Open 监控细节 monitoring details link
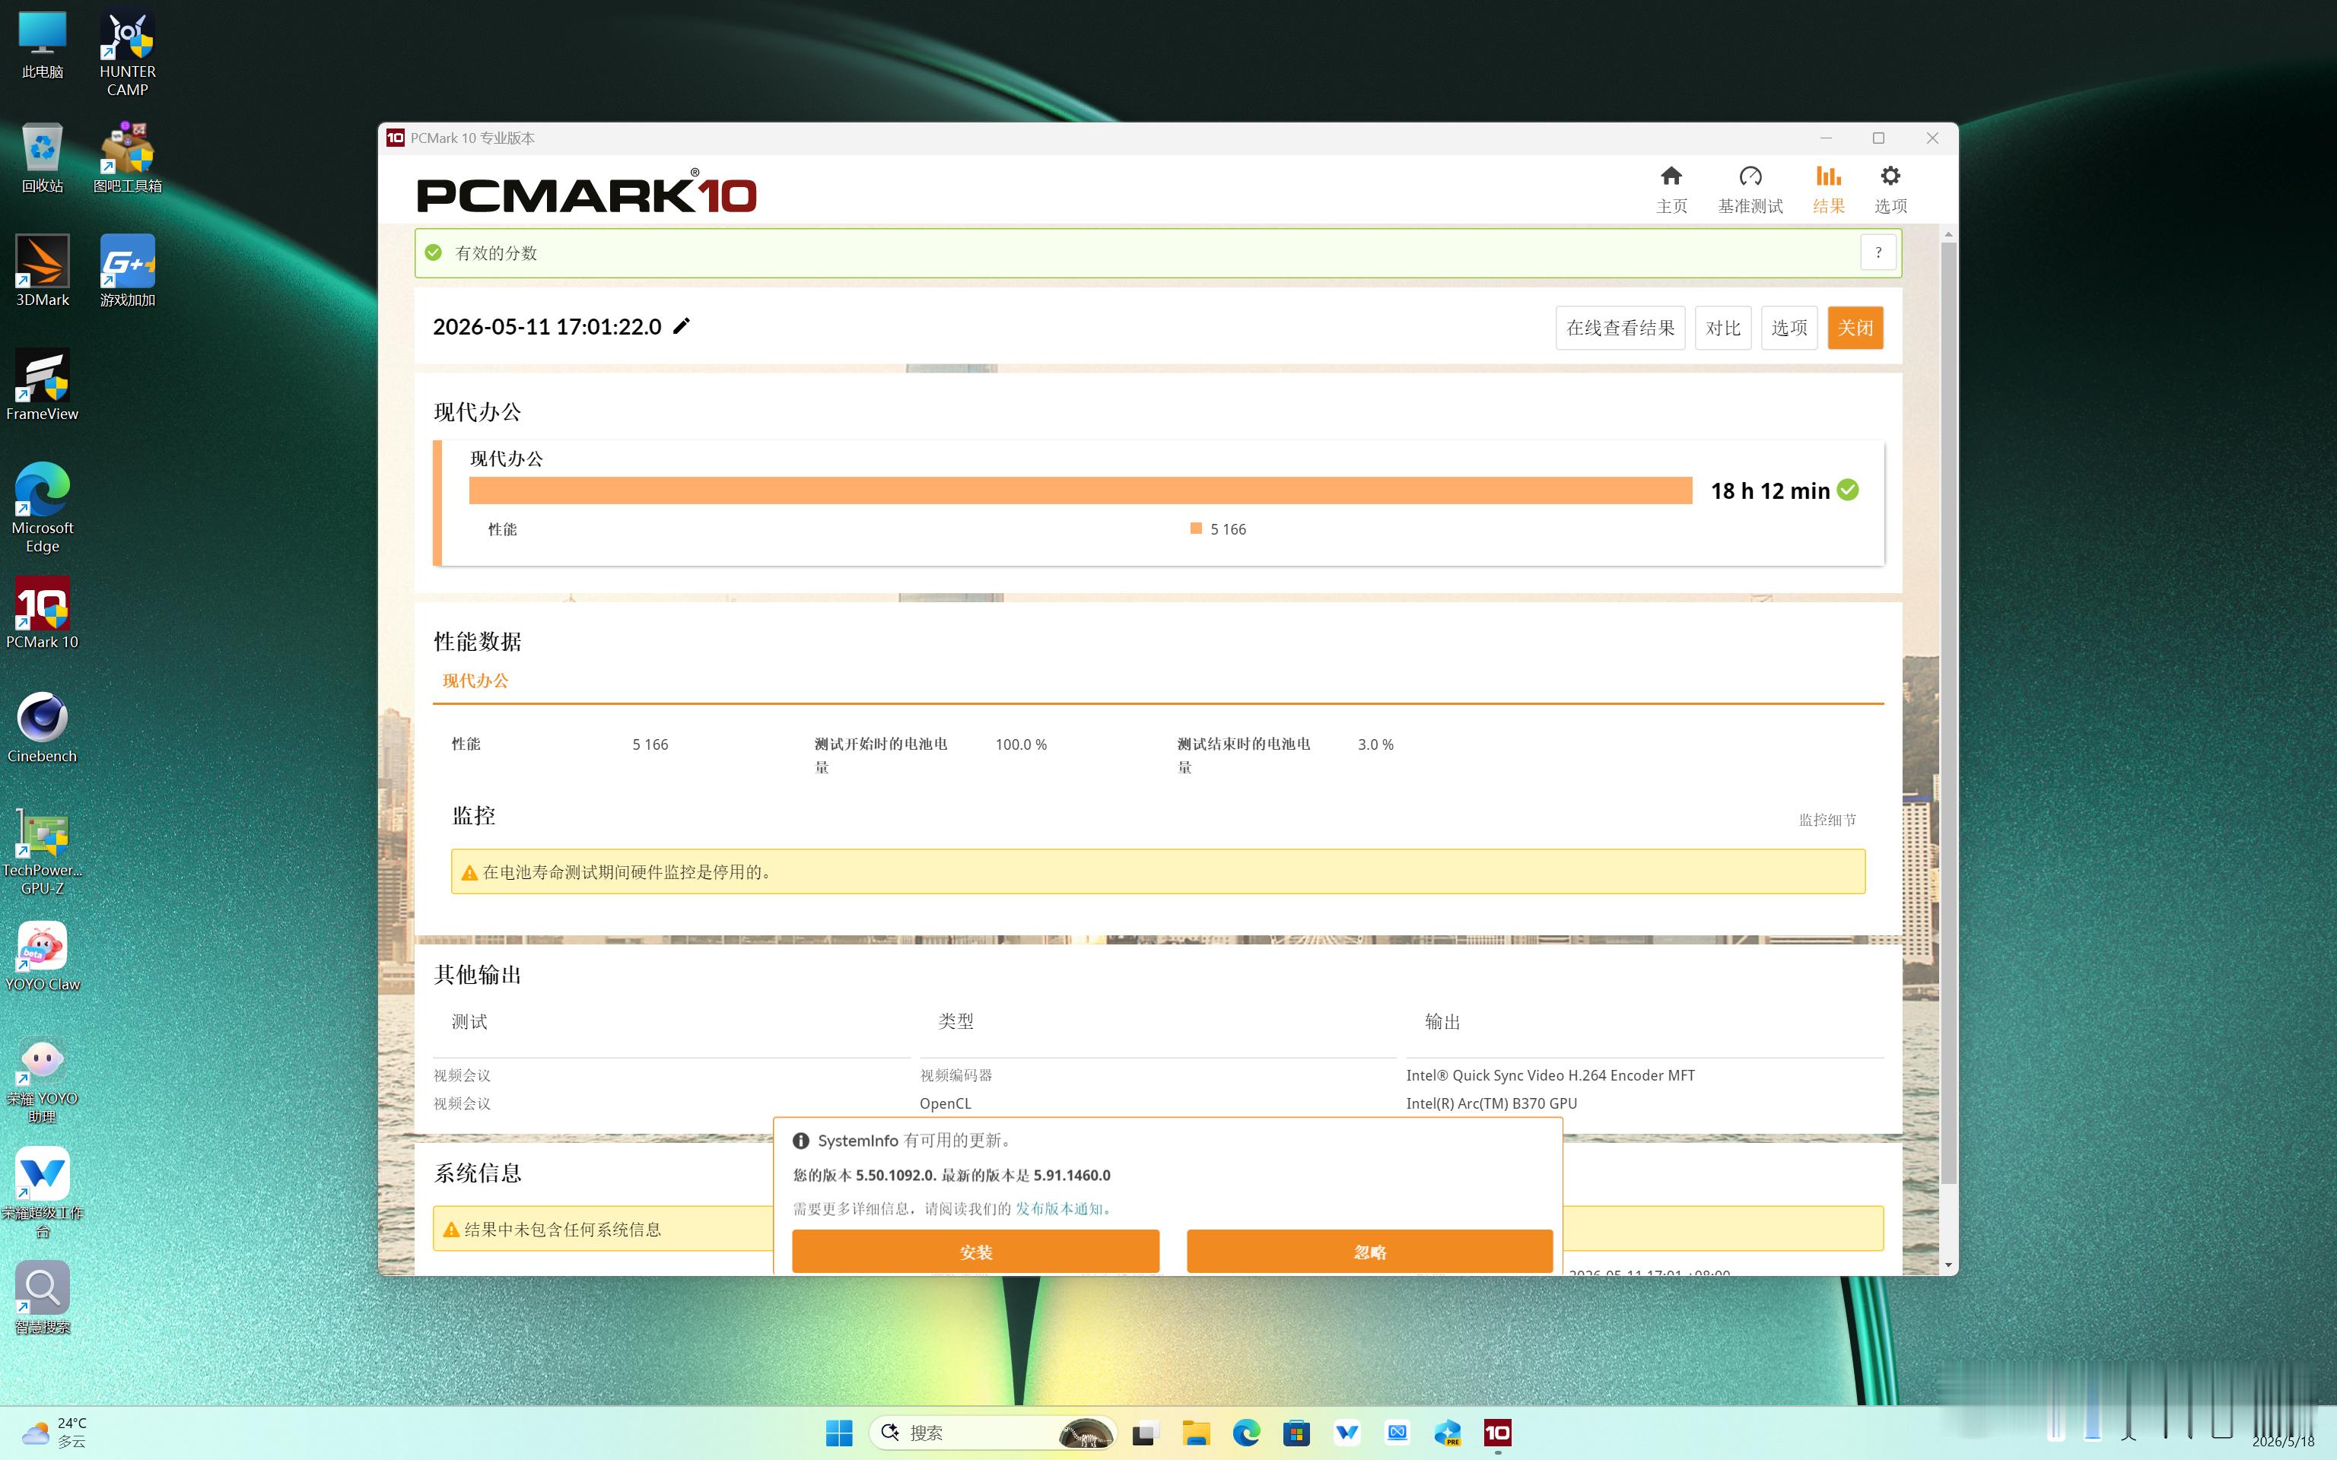The image size is (2337, 1460). tap(1826, 820)
